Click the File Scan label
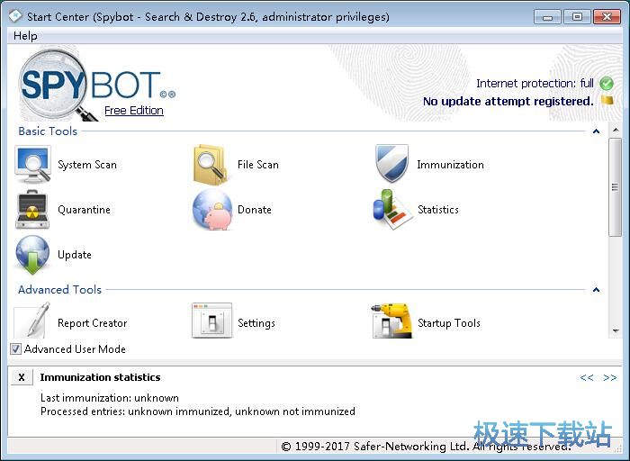The image size is (630, 461). (258, 165)
